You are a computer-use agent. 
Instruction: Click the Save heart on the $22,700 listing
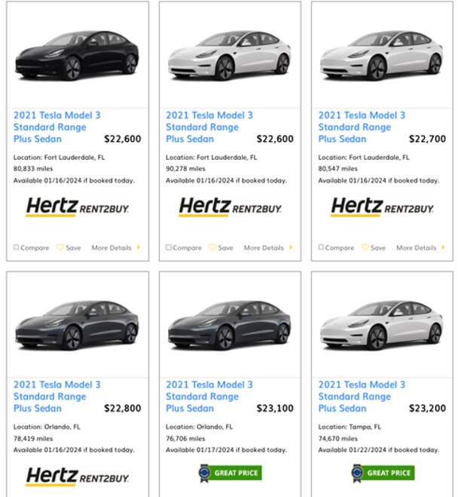click(x=365, y=247)
